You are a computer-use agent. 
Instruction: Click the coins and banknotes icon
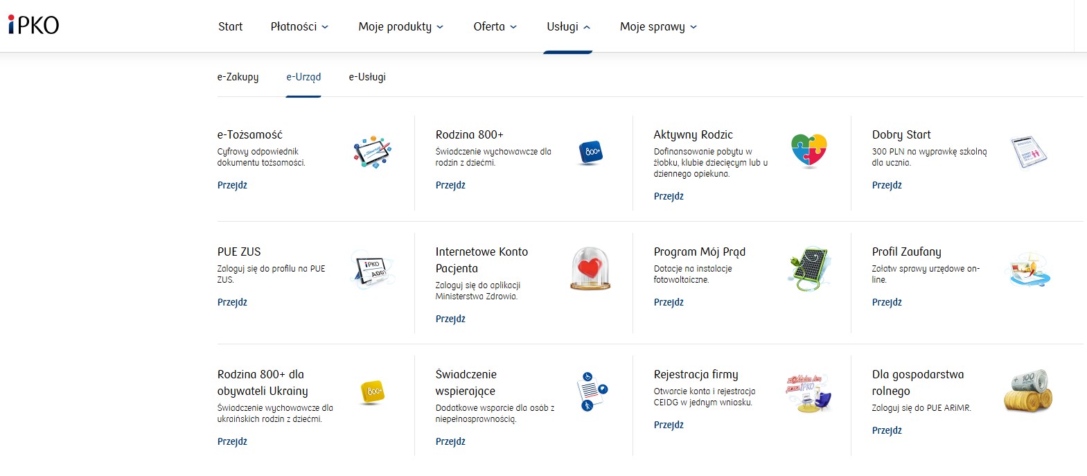coord(1028,391)
